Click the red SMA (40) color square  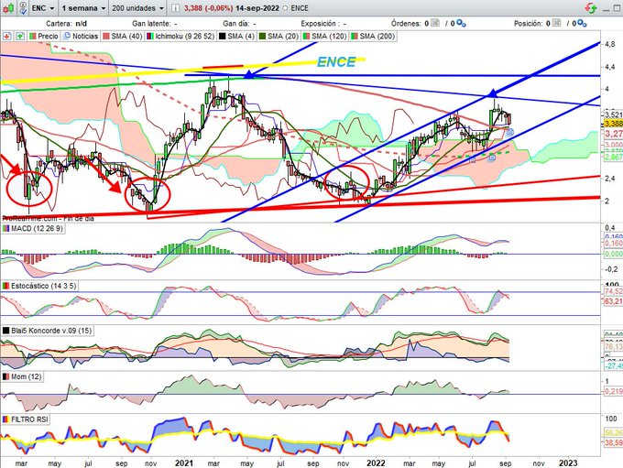point(106,36)
